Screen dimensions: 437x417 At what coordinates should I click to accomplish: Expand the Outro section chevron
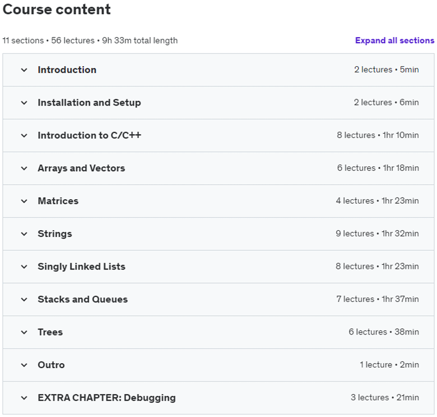pos(24,365)
